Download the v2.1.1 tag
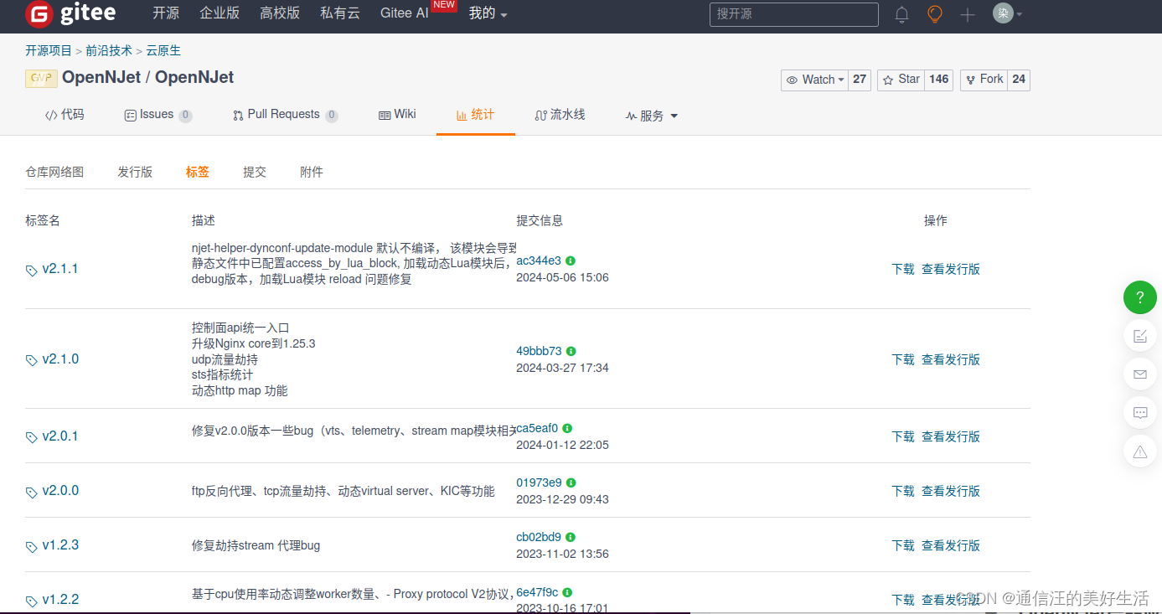 click(x=903, y=270)
